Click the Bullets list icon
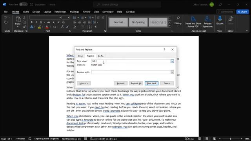Viewport: 251px width, 141px height. pyautogui.click(x=75, y=17)
